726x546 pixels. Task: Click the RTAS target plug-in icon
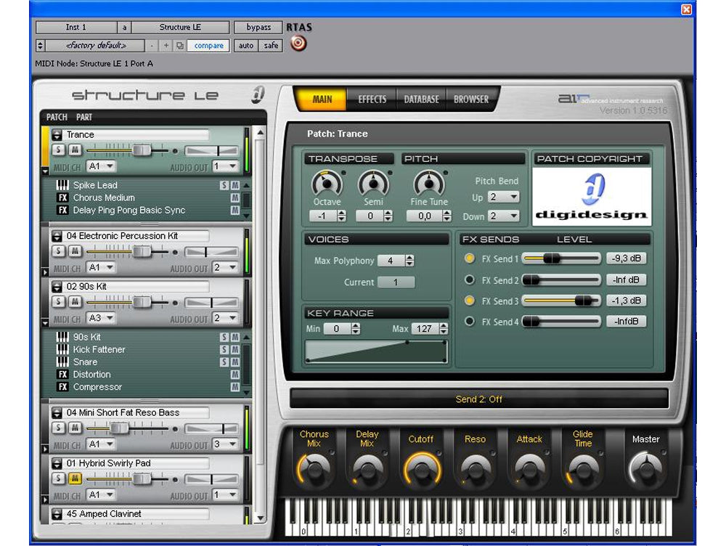[298, 44]
